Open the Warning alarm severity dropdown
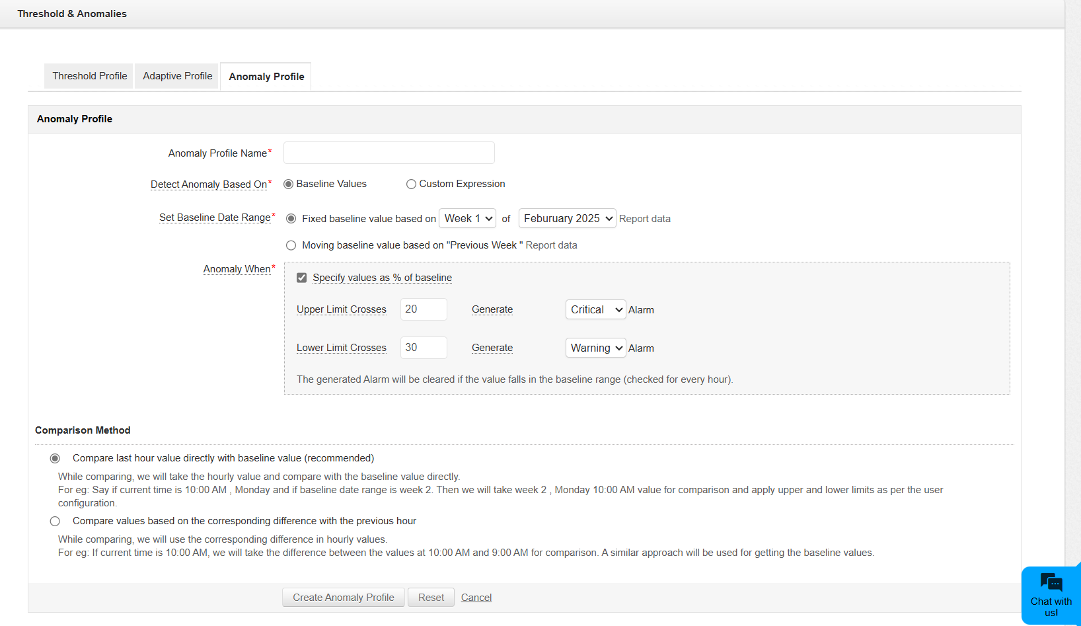1081x626 pixels. click(595, 348)
